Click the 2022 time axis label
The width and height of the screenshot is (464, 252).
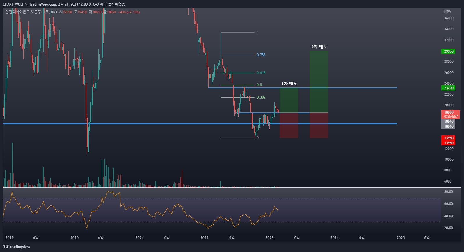(205, 238)
